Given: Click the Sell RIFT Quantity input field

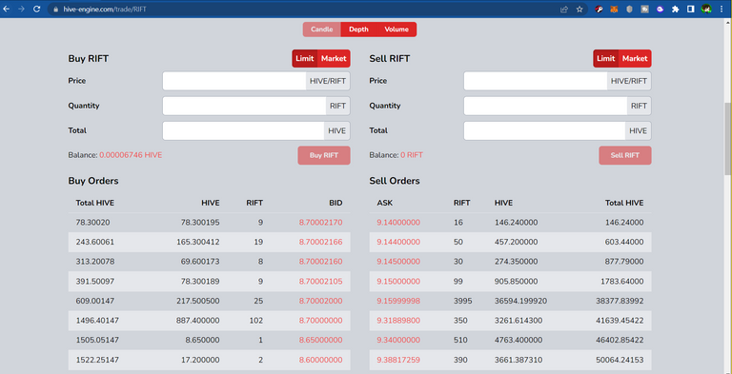Looking at the screenshot, I should click(545, 106).
